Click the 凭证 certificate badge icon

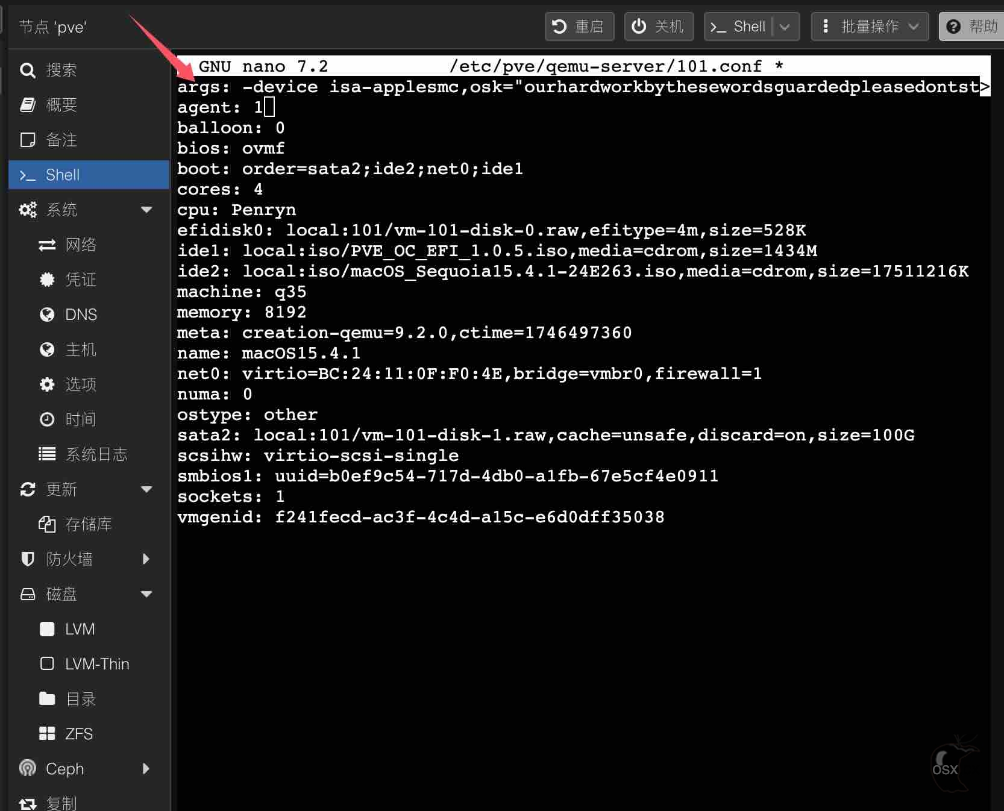coord(47,280)
